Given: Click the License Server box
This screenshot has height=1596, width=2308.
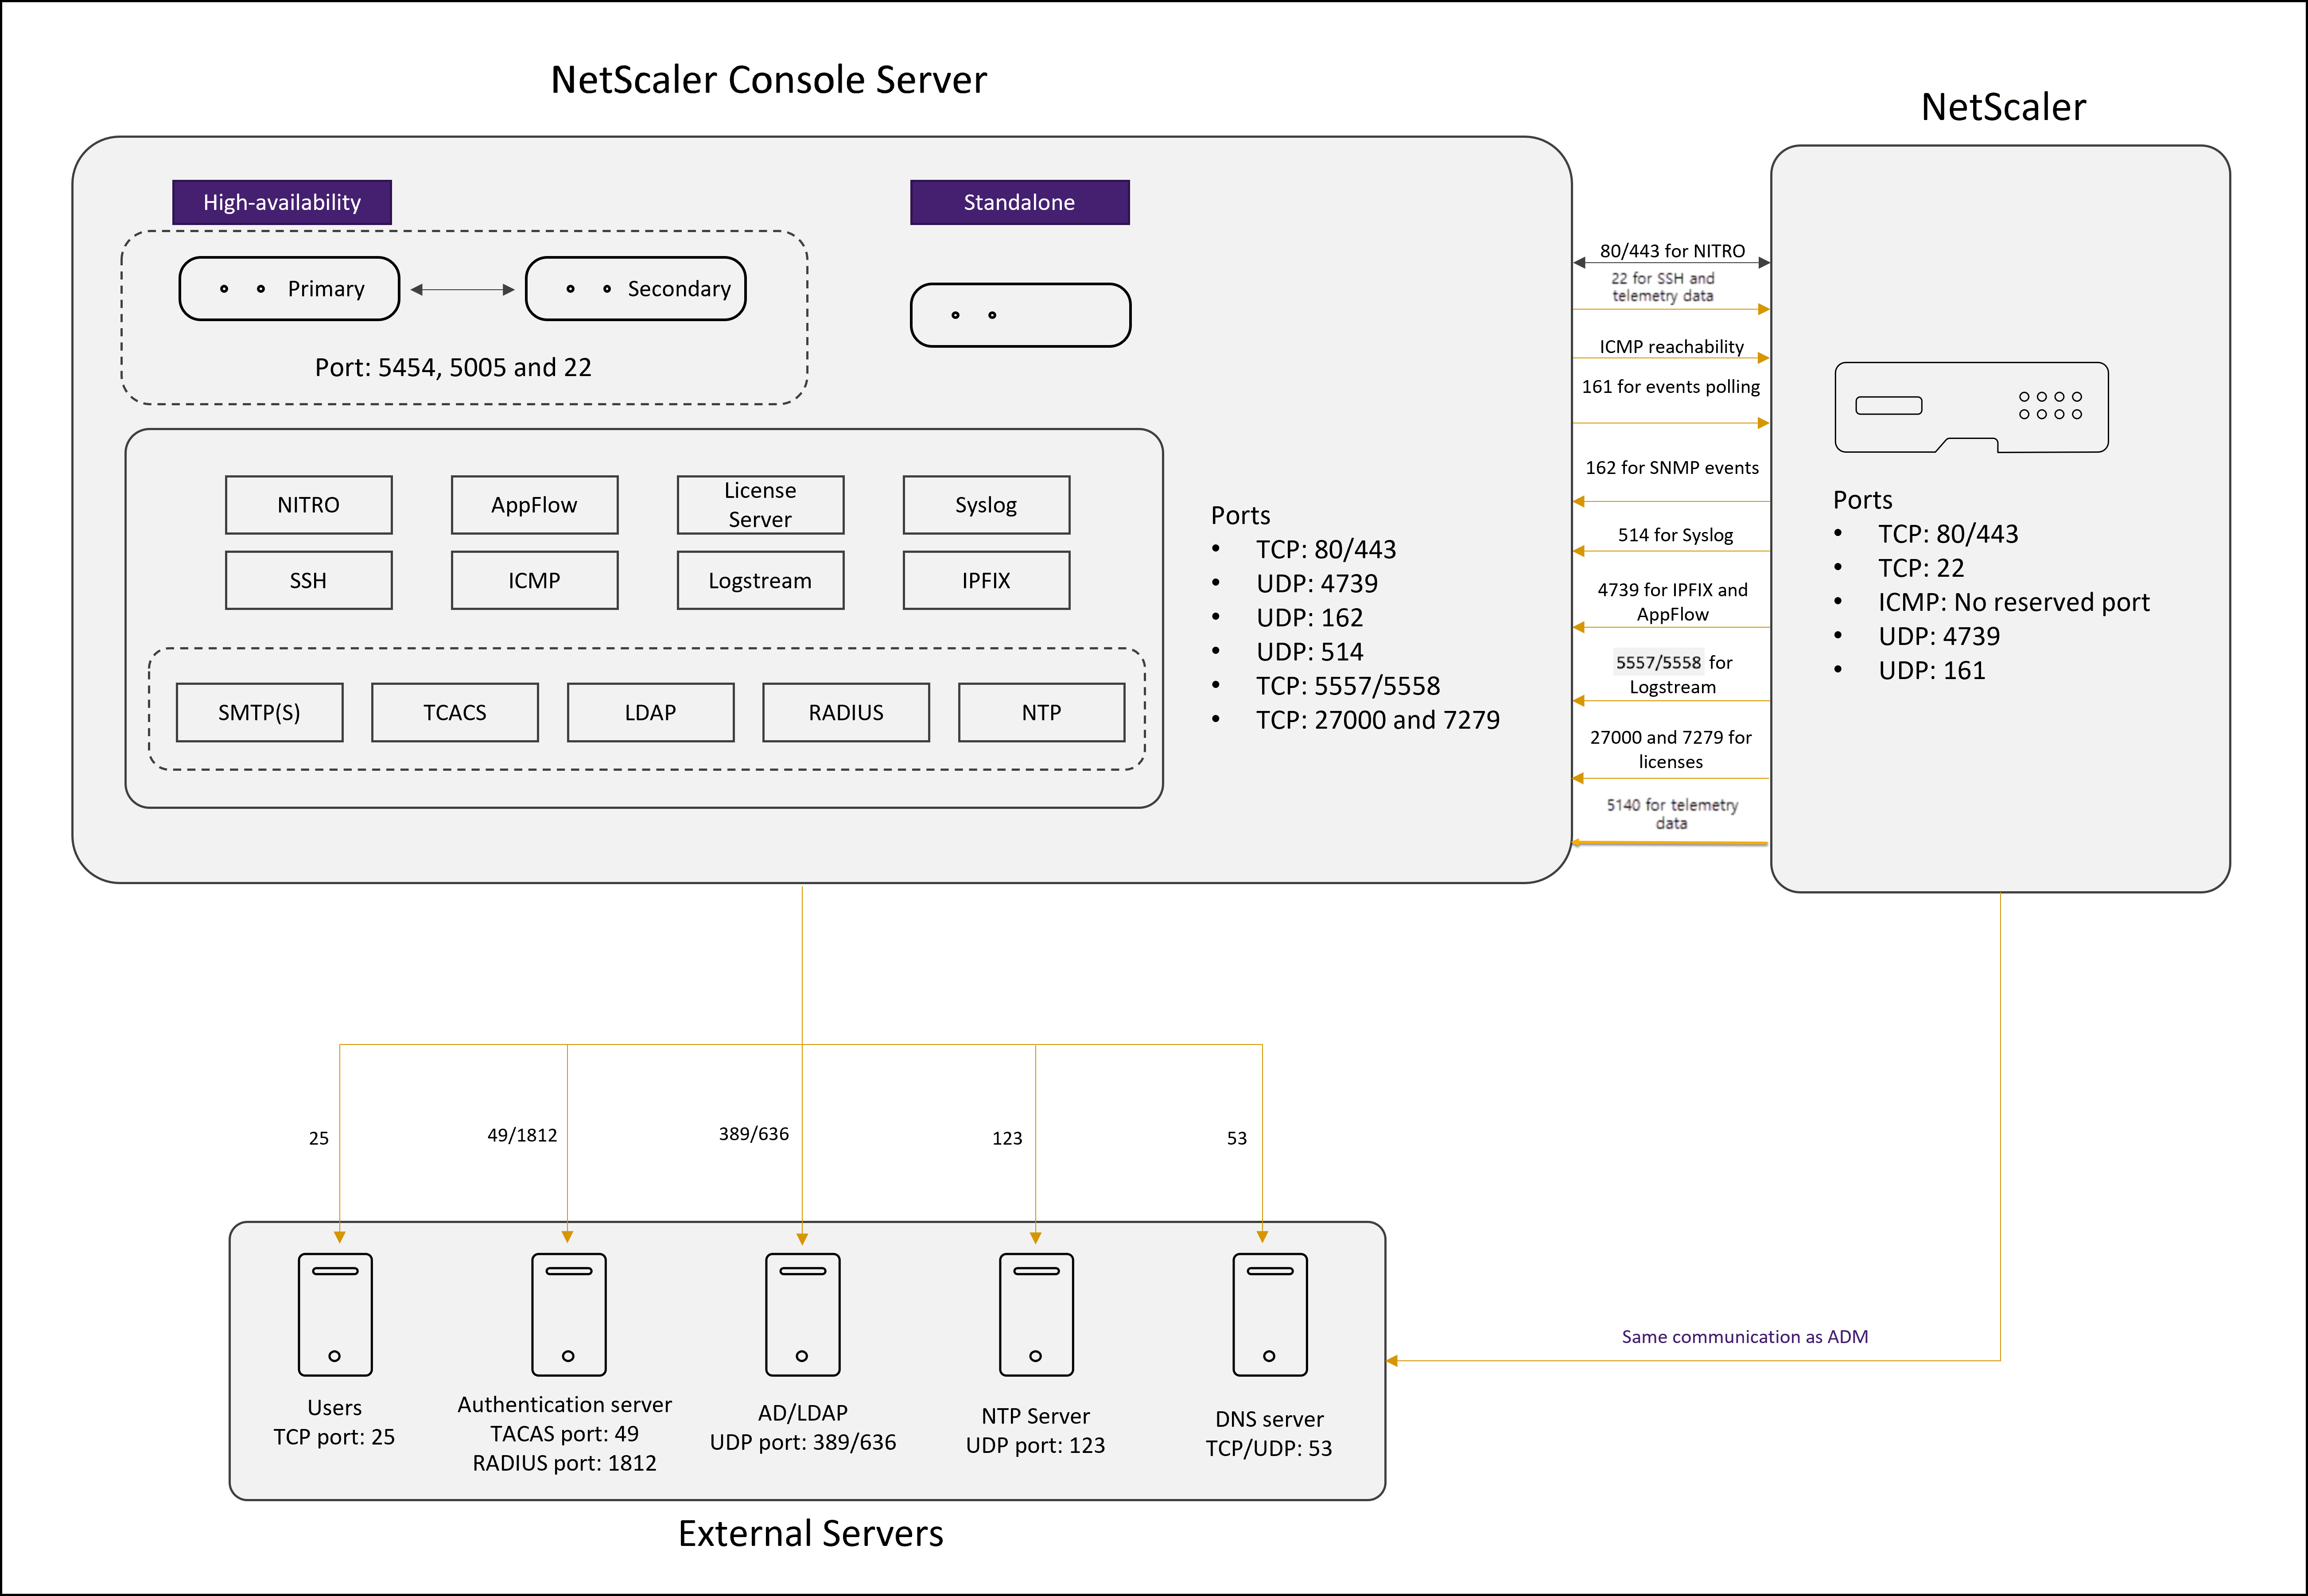Looking at the screenshot, I should coord(761,505).
